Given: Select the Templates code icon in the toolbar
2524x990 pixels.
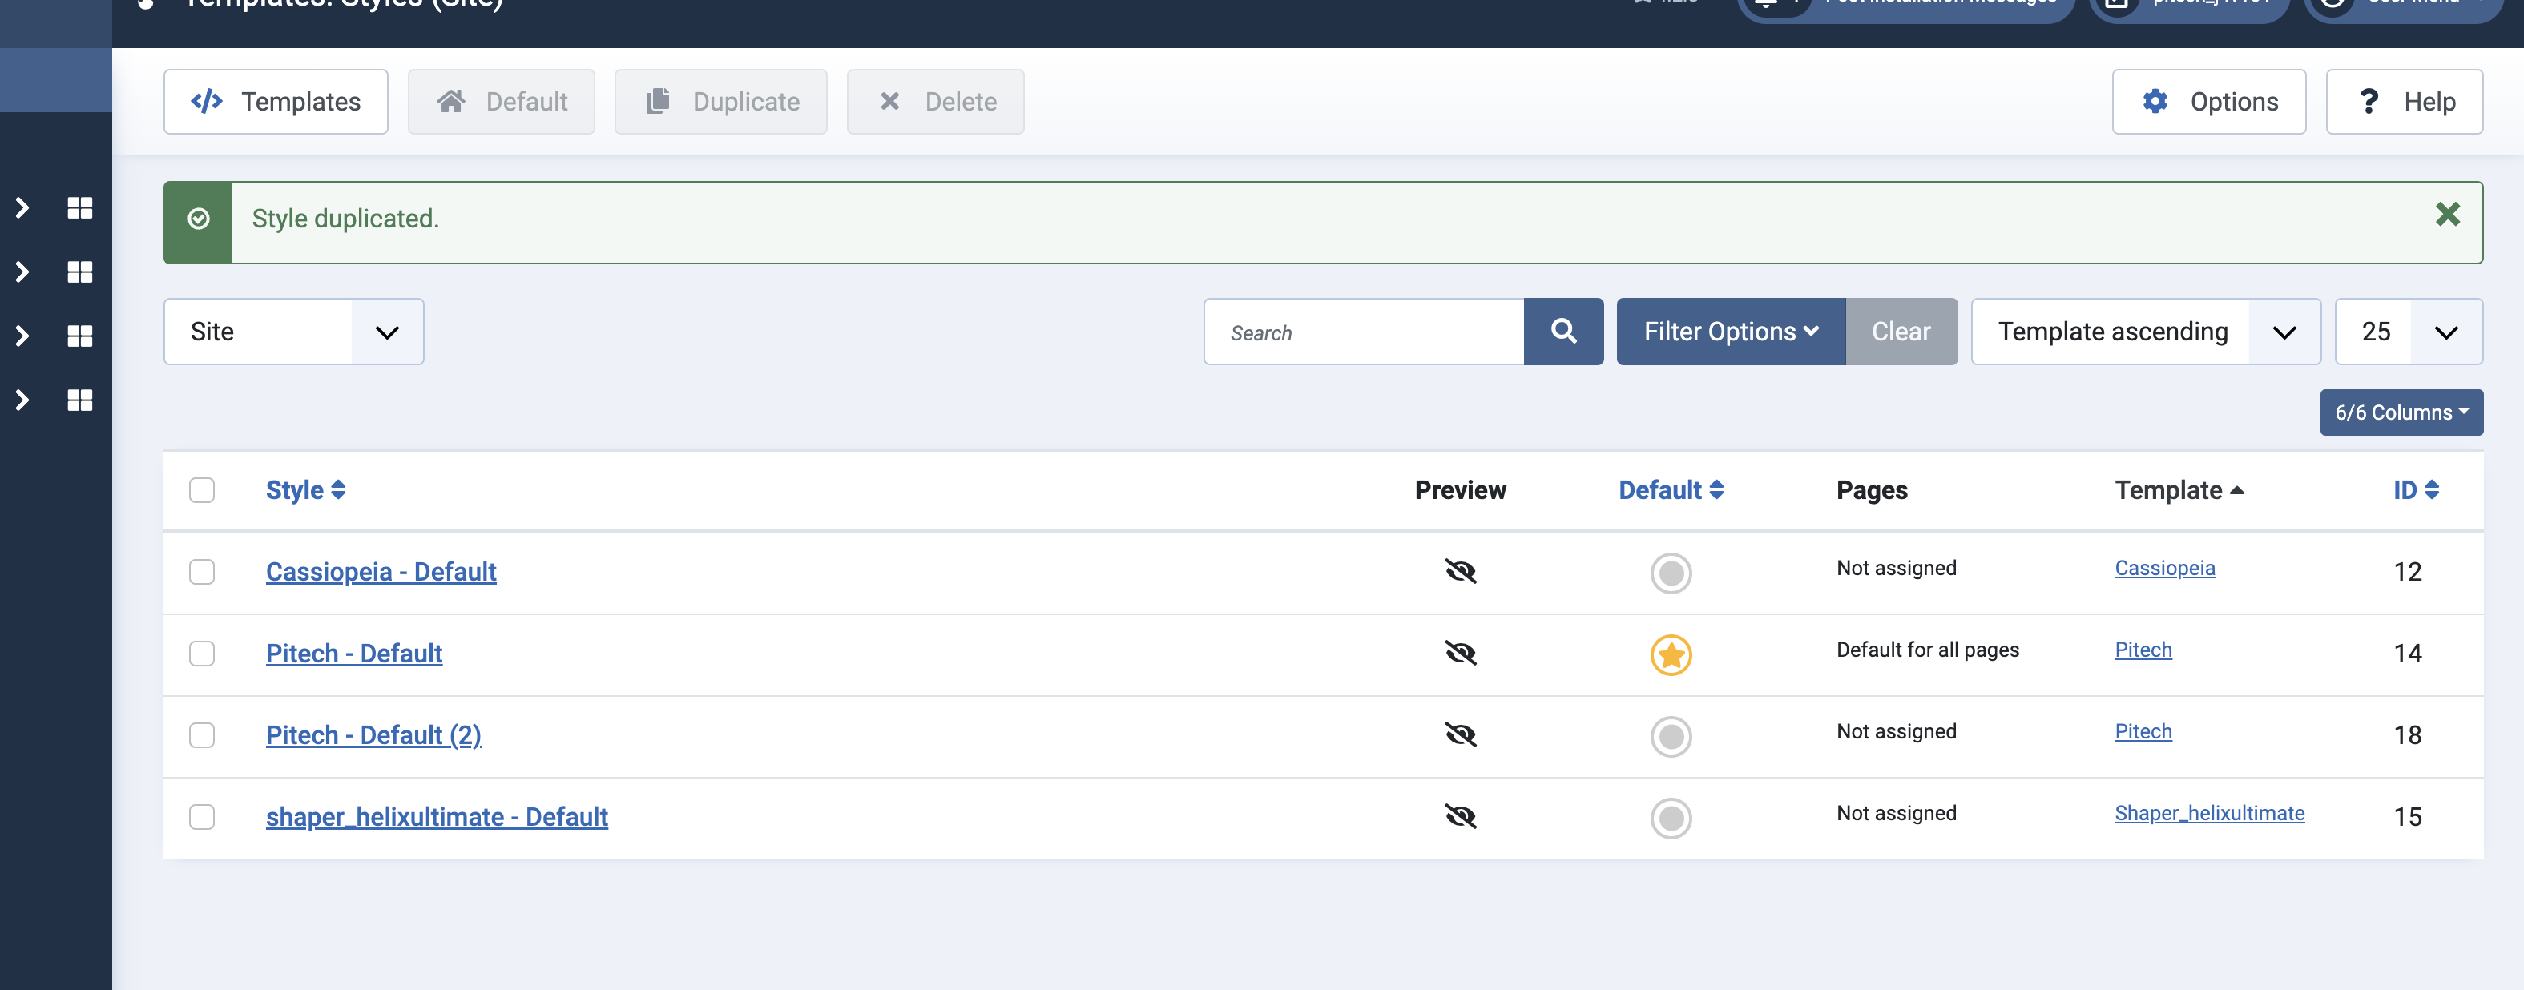Looking at the screenshot, I should tap(207, 101).
